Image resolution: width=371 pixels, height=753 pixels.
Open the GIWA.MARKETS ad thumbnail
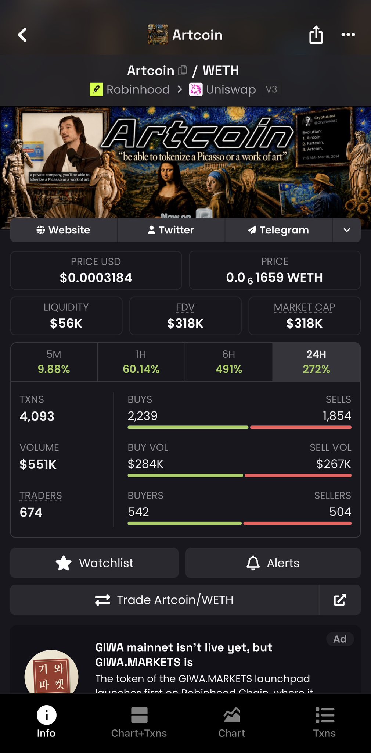51,672
